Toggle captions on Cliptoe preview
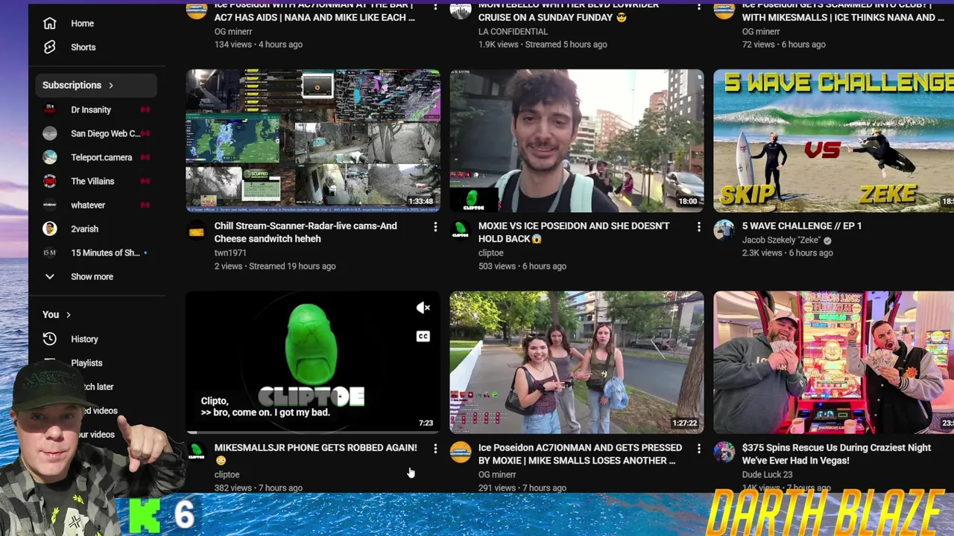Image resolution: width=954 pixels, height=536 pixels. point(423,336)
